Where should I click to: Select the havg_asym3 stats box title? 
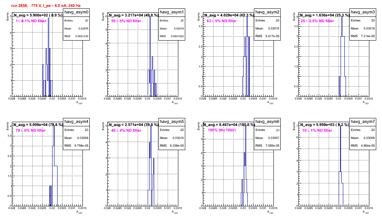coord(363,12)
